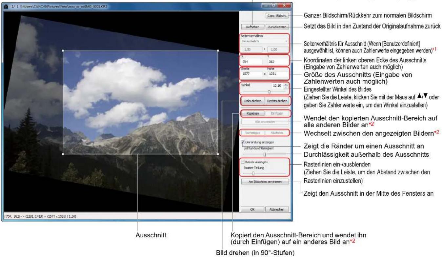Click the Vorheriges button
Screen dimensions: 442x257
click(252, 133)
